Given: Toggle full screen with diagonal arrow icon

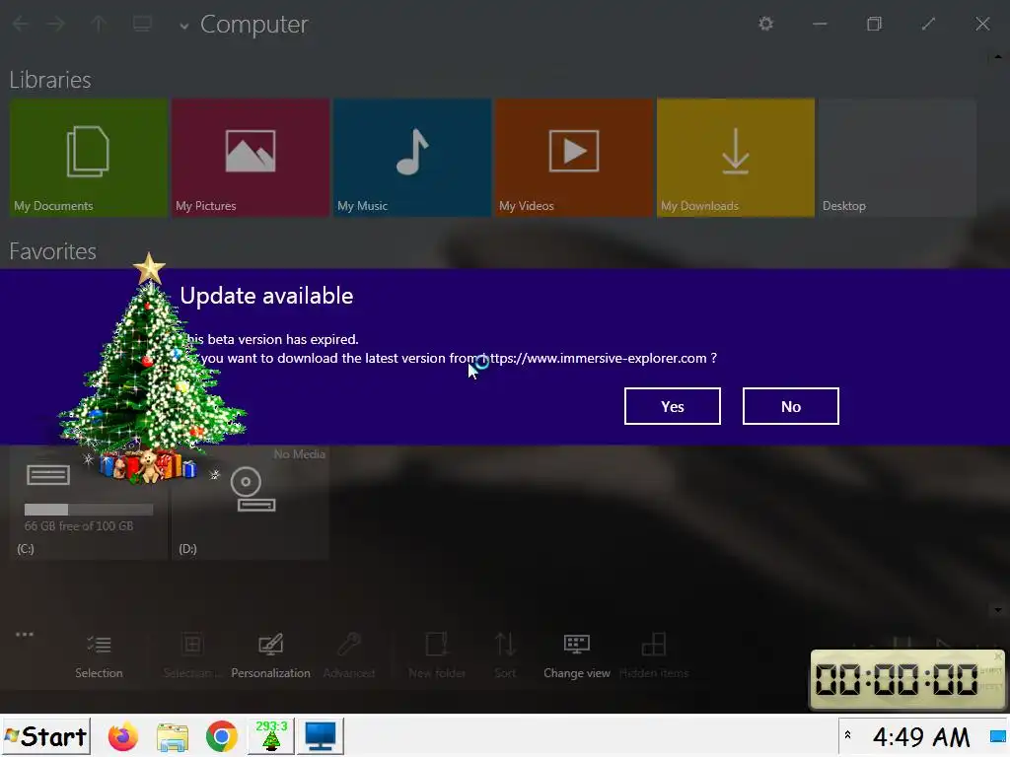Looking at the screenshot, I should [x=928, y=24].
